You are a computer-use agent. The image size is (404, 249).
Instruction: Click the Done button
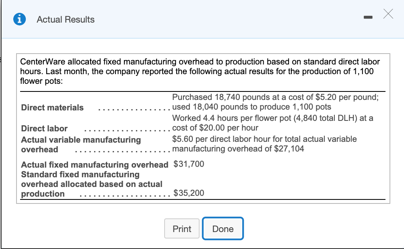tap(223, 228)
